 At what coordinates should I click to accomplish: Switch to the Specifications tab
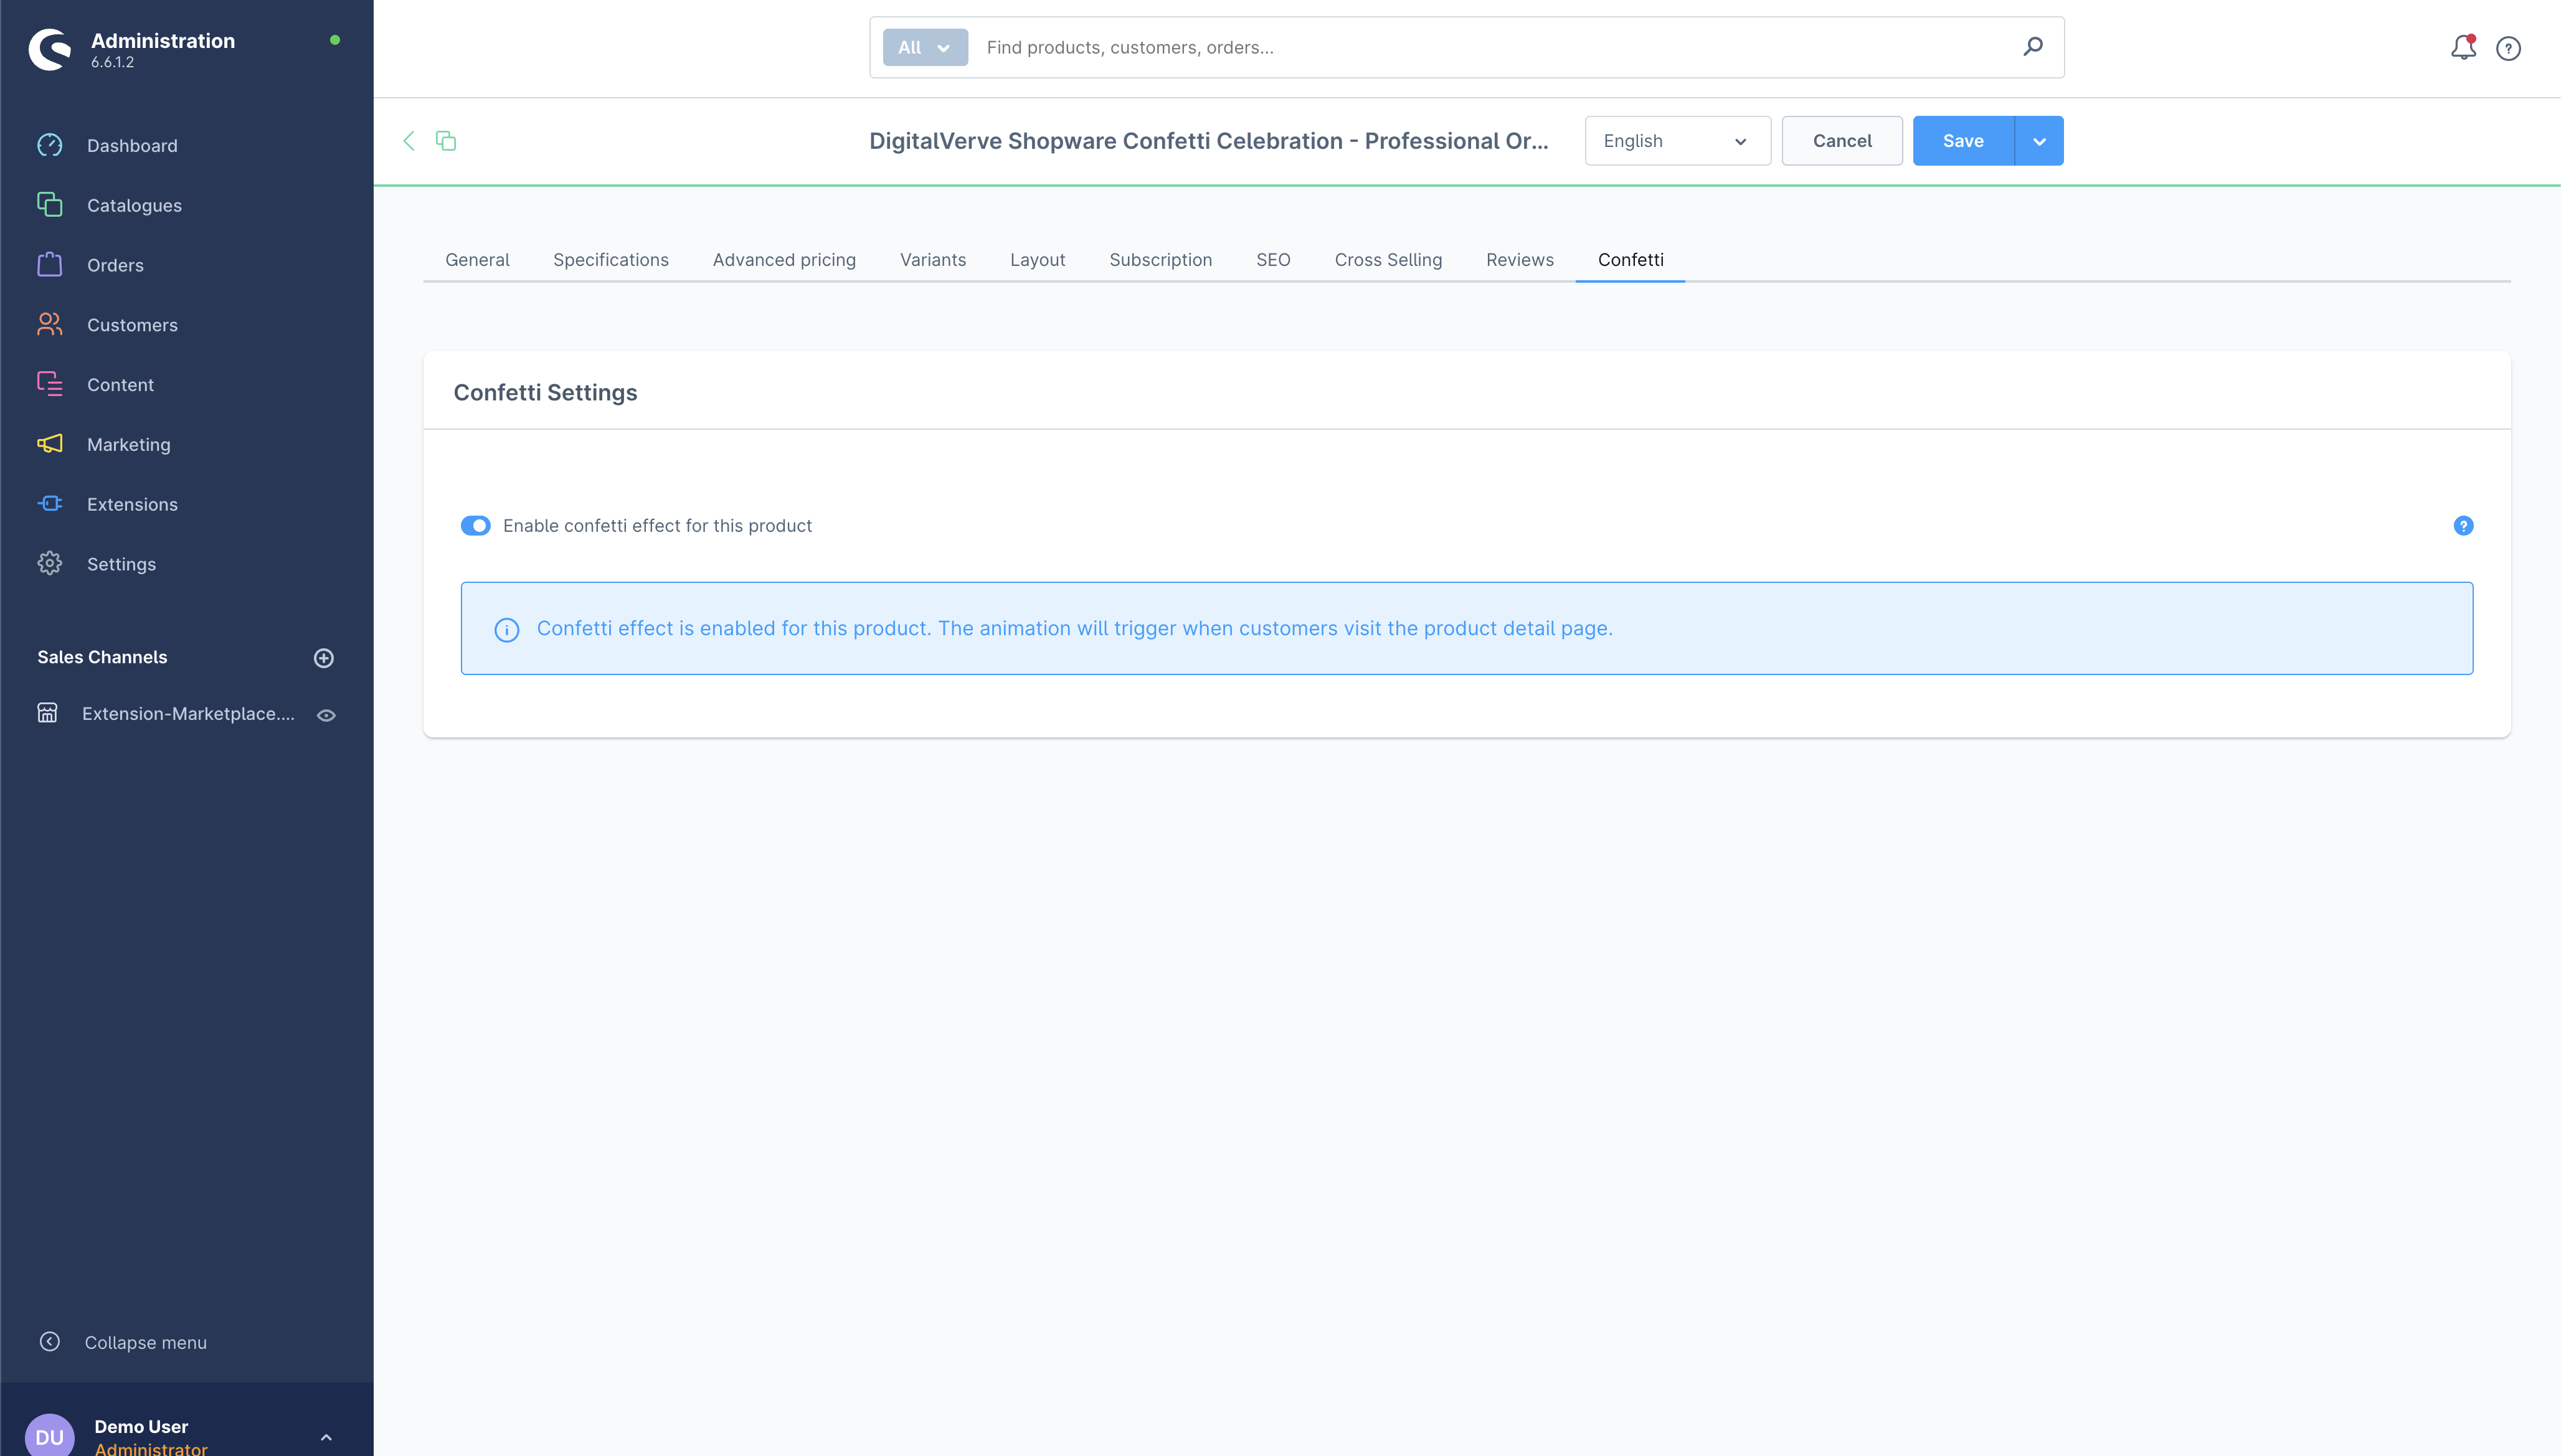click(610, 260)
